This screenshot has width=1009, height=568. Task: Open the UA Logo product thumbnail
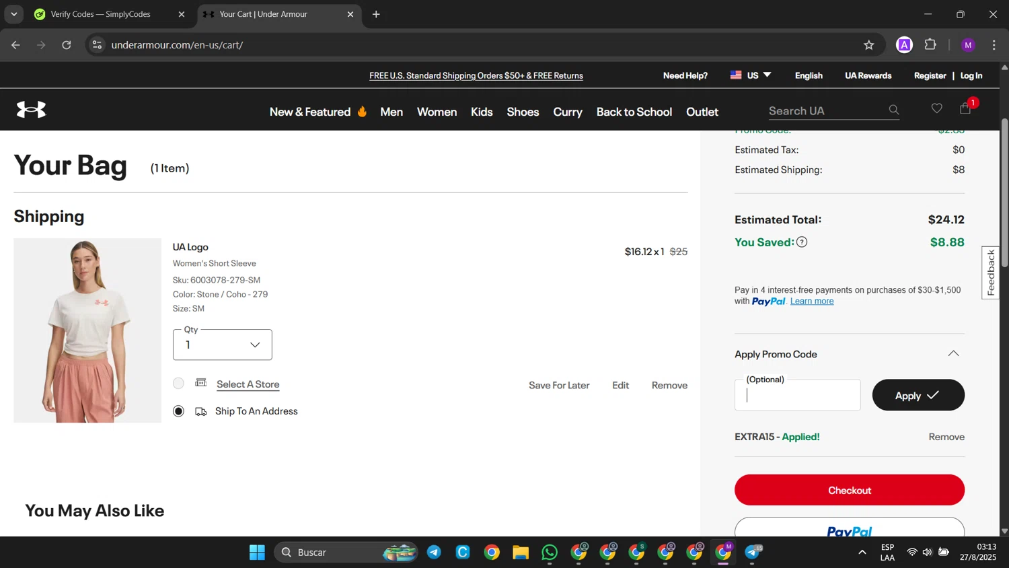87,330
